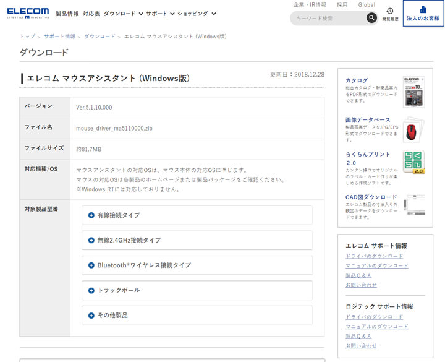Go to トップ breadcrumb
Screen dimensions: 445x362
click(28, 37)
